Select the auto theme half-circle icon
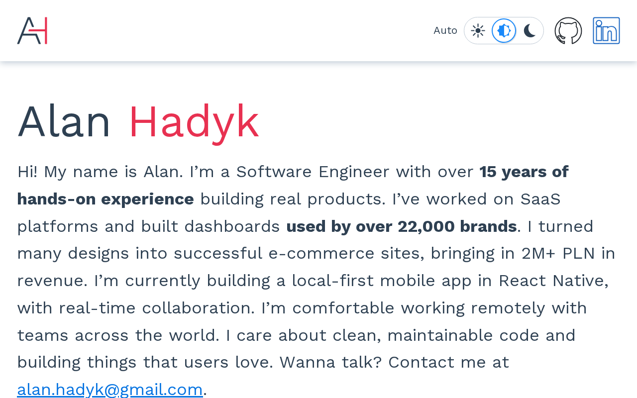Screen dimensions: 637x398 click(504, 31)
